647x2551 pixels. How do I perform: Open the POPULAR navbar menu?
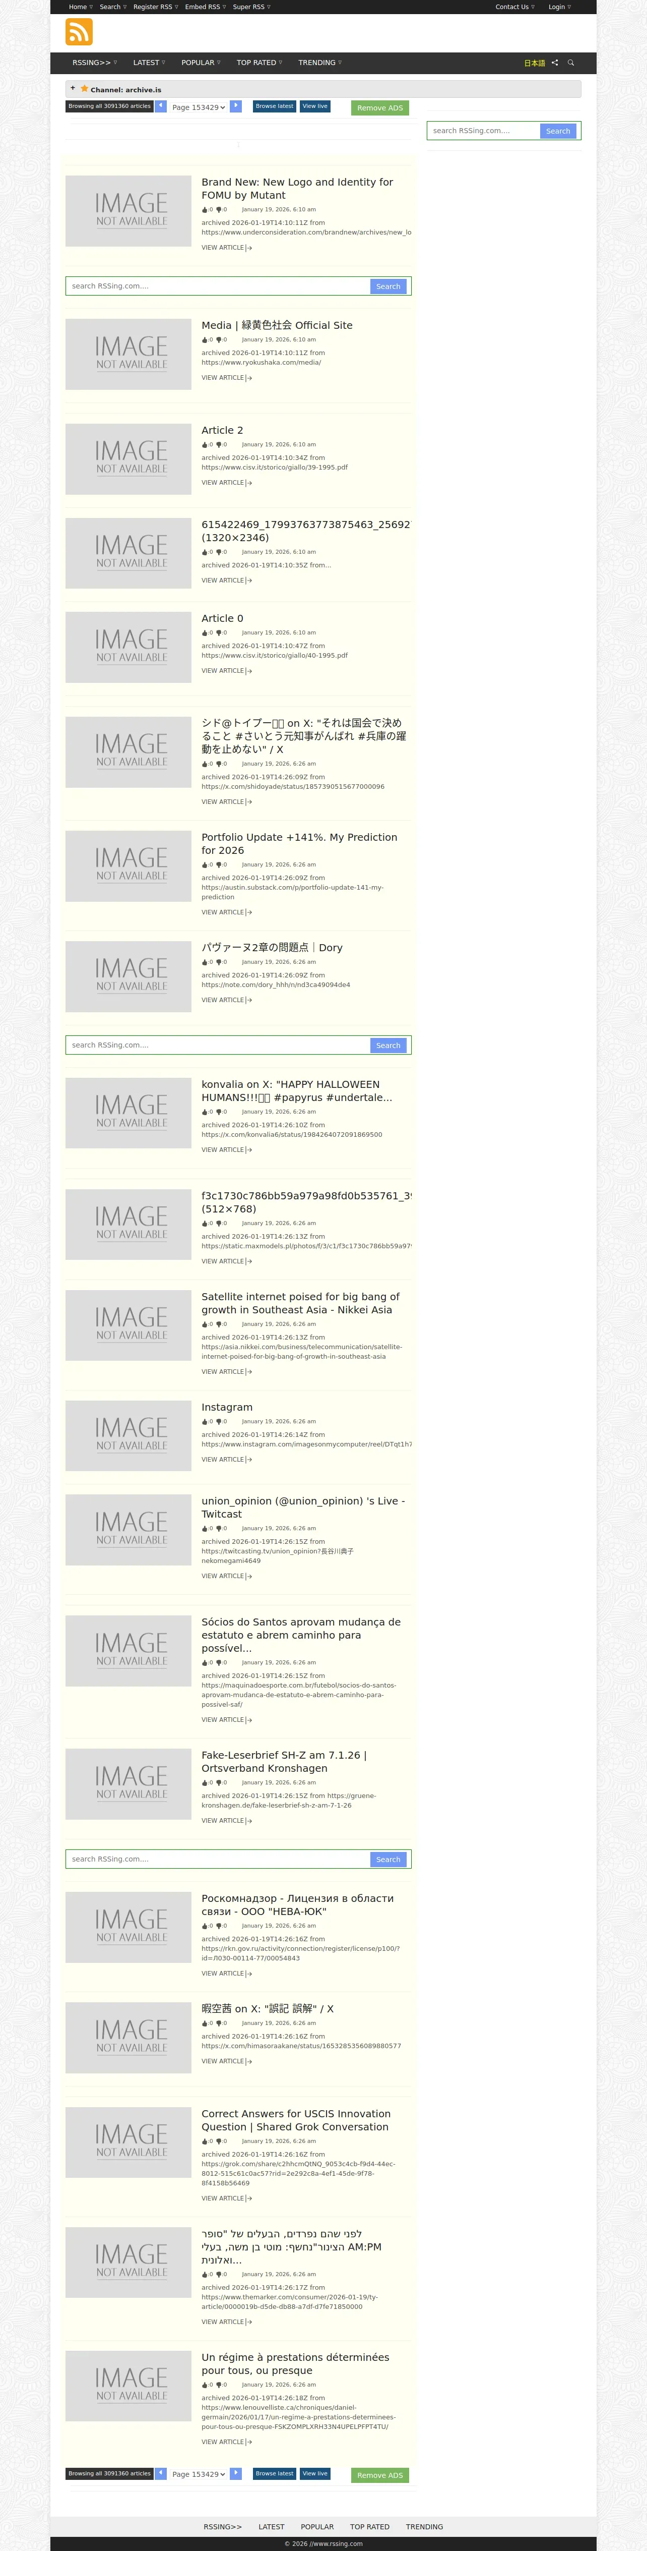(201, 63)
